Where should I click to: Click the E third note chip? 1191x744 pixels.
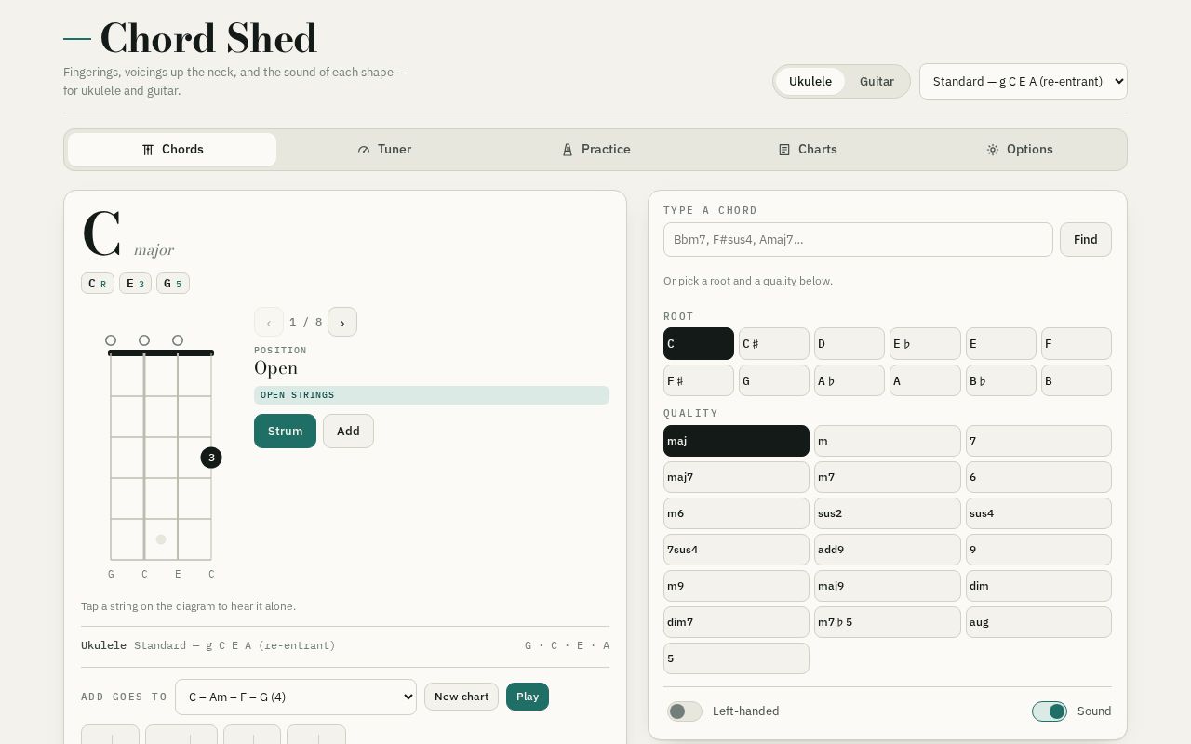click(x=135, y=284)
